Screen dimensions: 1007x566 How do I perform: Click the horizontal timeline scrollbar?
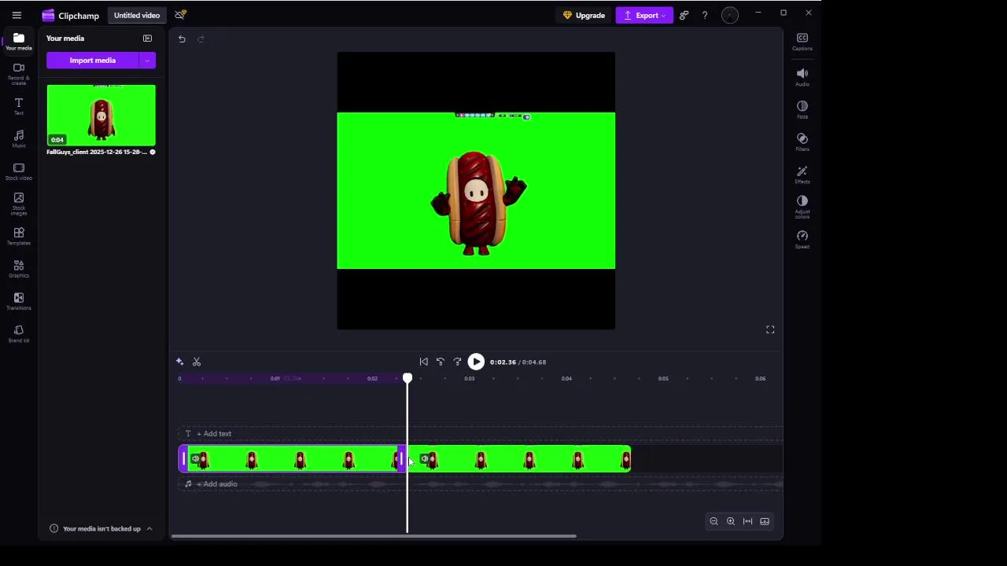(374, 536)
